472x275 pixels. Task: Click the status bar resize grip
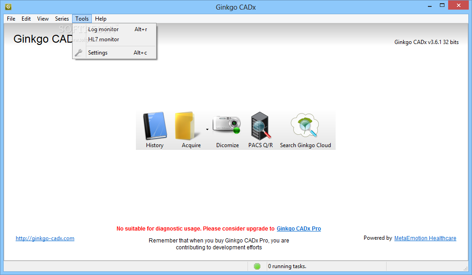[x=466, y=269]
